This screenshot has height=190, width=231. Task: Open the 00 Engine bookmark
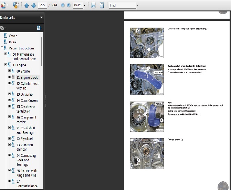[x=23, y=71]
